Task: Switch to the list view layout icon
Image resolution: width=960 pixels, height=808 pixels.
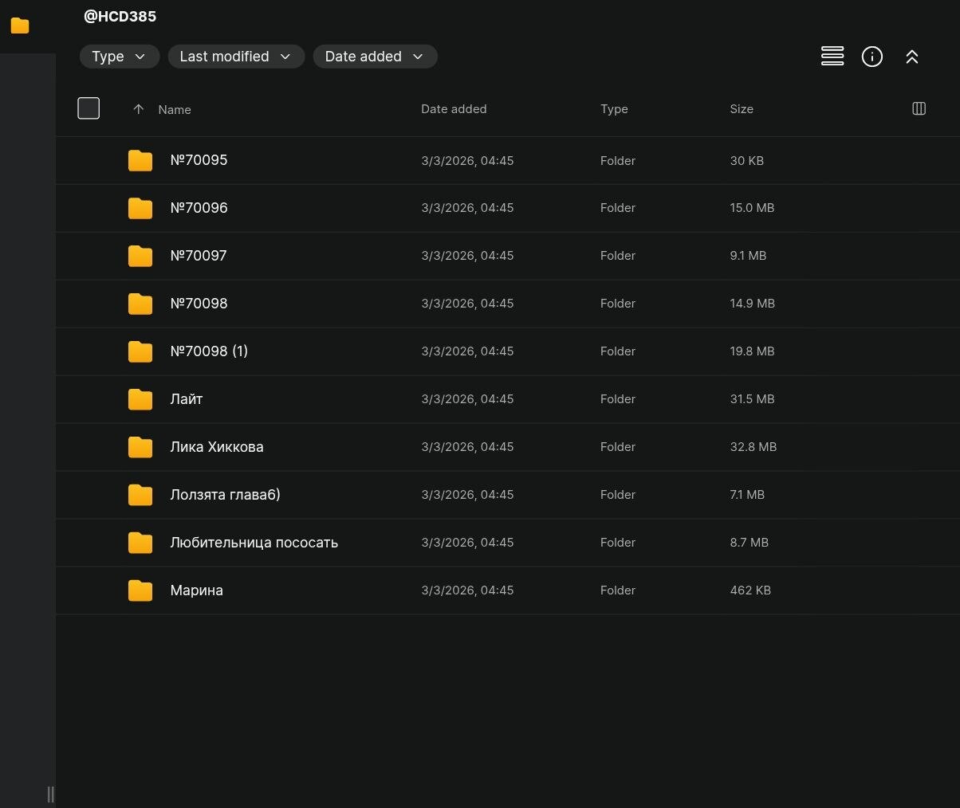Action: (832, 57)
